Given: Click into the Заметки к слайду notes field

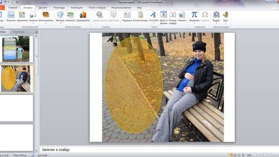Looking at the screenshot, I should 159,150.
